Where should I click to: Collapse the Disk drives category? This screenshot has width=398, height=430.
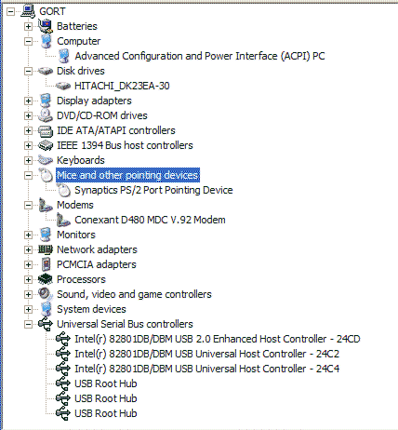click(x=28, y=71)
